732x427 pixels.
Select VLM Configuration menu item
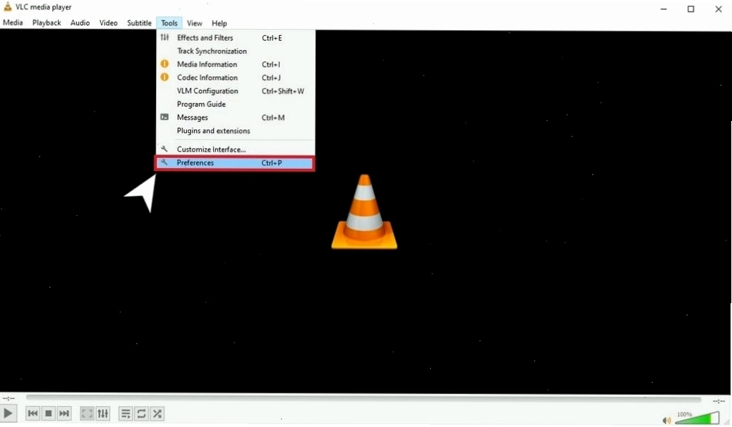point(235,91)
